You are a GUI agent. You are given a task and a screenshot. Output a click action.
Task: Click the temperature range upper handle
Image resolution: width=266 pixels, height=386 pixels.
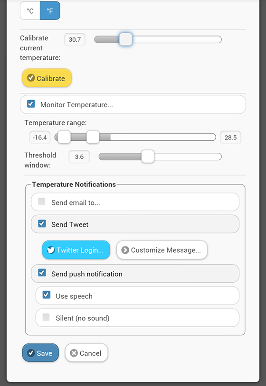point(93,137)
